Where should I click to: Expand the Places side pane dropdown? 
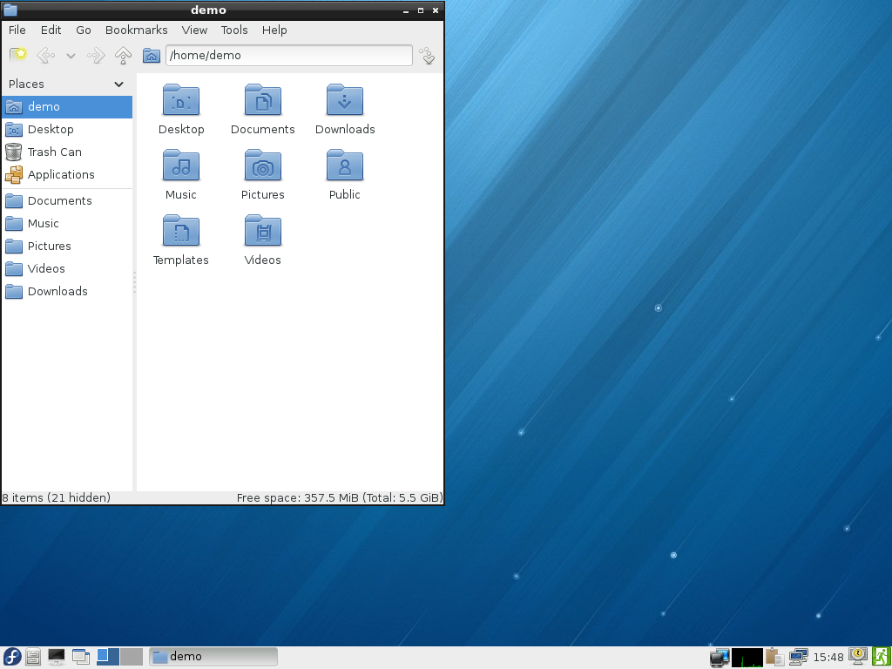(118, 84)
